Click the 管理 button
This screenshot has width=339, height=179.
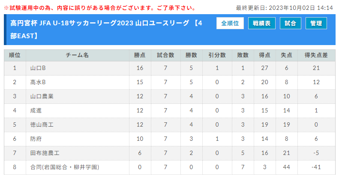click(316, 23)
